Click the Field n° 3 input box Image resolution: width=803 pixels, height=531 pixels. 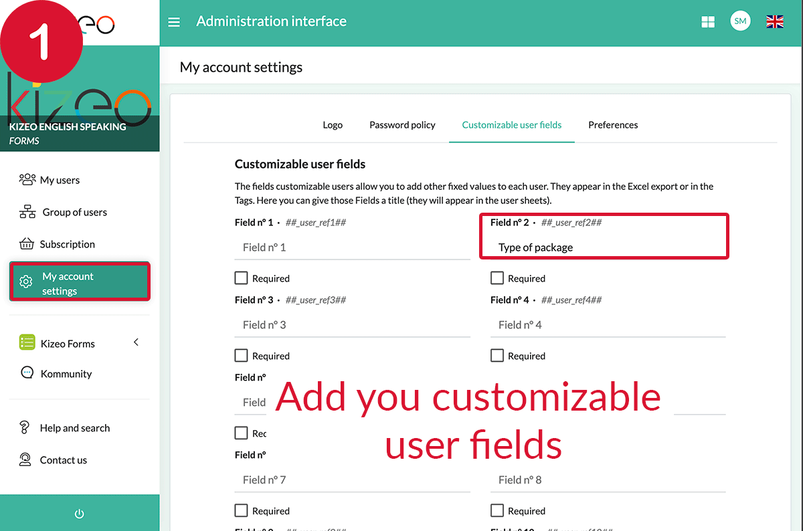(352, 325)
